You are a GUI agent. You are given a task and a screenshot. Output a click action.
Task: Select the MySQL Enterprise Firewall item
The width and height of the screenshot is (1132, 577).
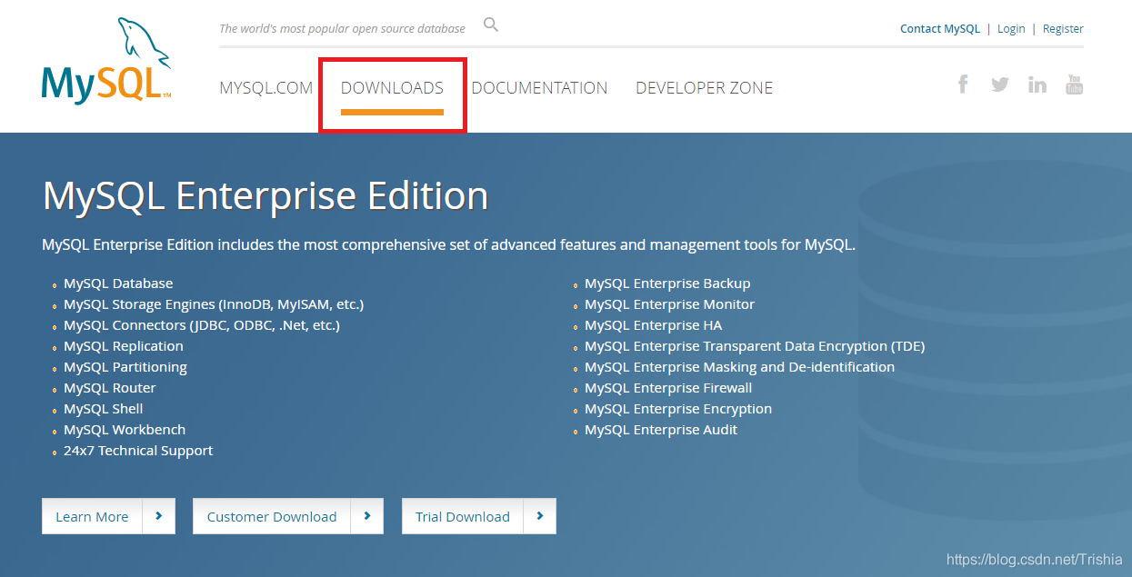[x=668, y=388]
